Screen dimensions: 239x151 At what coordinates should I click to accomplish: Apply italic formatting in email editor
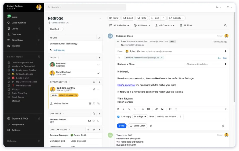[123, 109]
